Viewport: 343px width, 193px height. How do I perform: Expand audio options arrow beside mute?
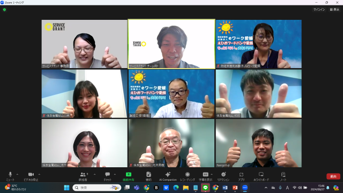17,174
